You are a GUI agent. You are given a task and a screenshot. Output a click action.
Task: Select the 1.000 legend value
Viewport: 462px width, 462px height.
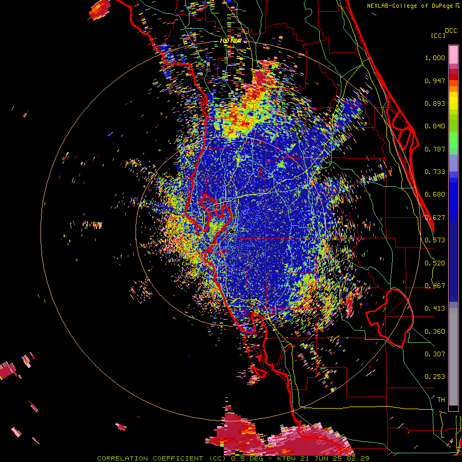[435, 57]
